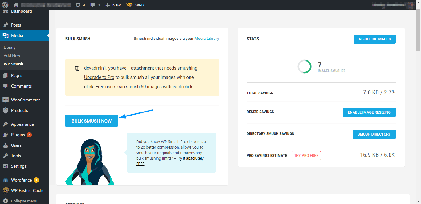Click the Pages icon in sidebar

coord(6,75)
